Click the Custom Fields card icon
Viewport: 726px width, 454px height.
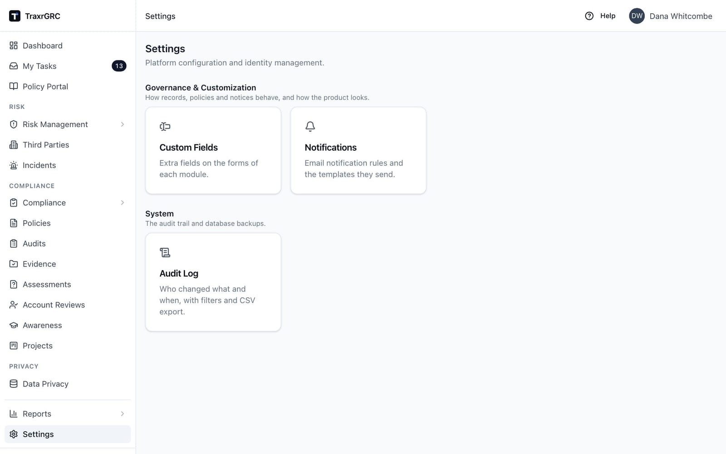click(165, 126)
